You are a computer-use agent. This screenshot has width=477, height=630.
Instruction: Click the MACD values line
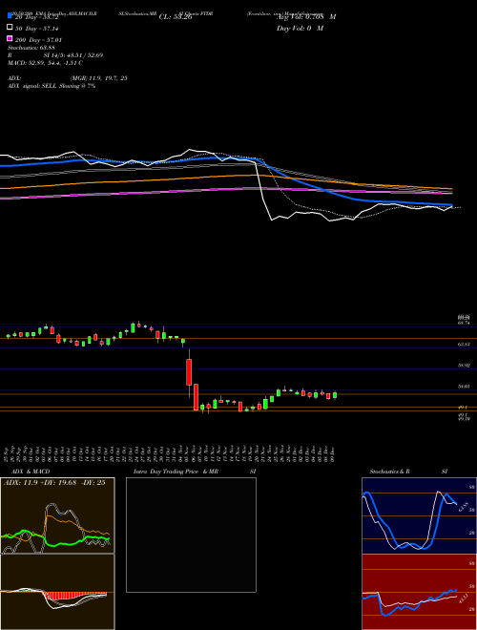[45, 63]
